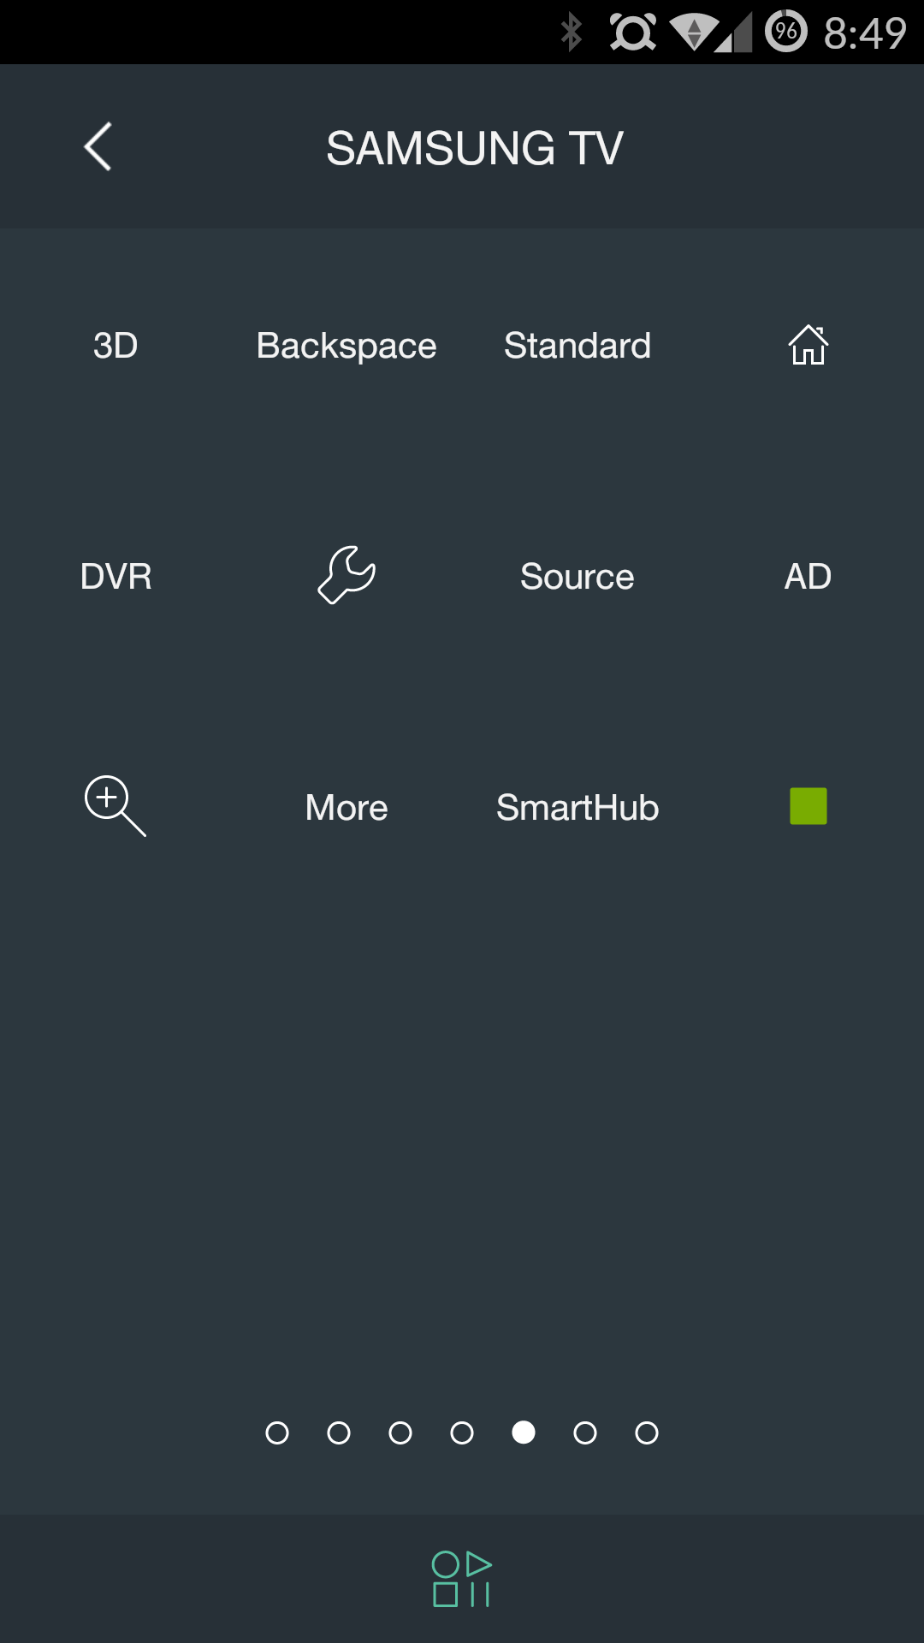Image resolution: width=924 pixels, height=1643 pixels.
Task: Open the Source input selector
Action: point(577,577)
